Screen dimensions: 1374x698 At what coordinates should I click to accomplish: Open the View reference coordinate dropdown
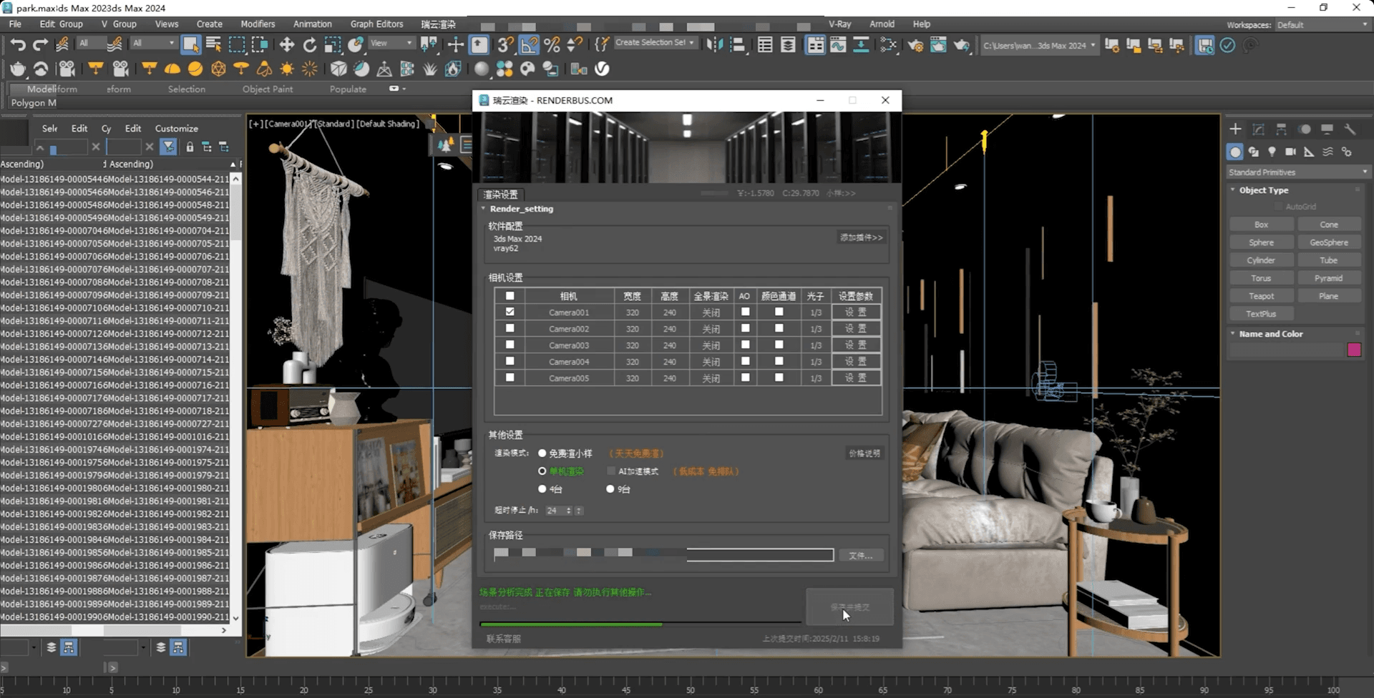(391, 43)
